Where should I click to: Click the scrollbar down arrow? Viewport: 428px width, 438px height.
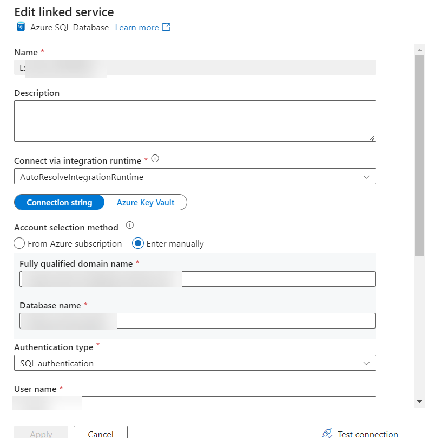(419, 402)
